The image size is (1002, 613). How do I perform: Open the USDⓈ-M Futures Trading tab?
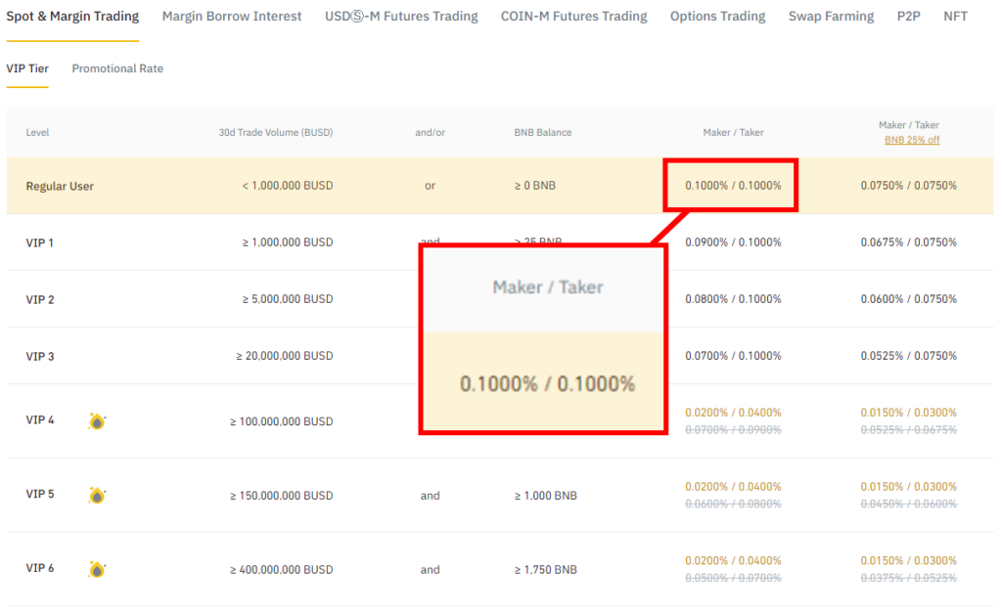pyautogui.click(x=401, y=16)
